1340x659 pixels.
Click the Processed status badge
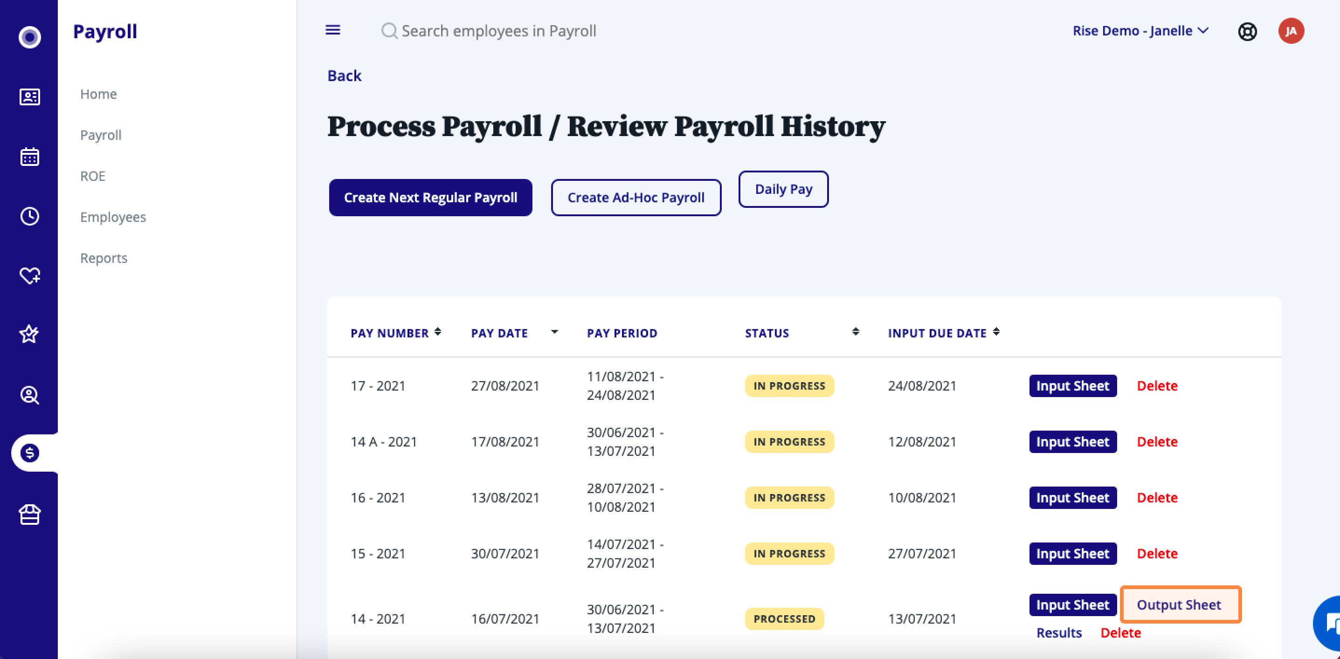(784, 619)
